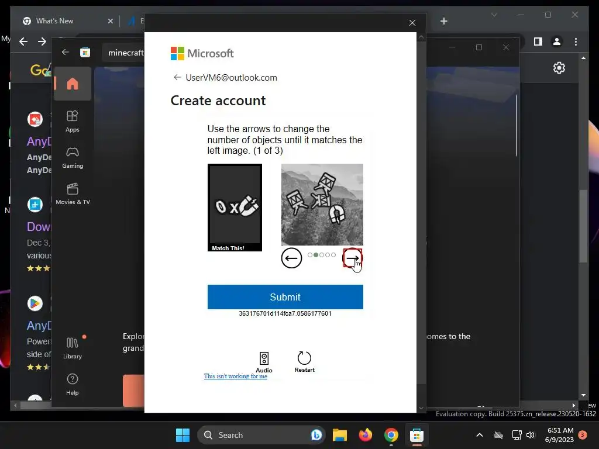Click Chrome back navigation arrow

(23, 42)
